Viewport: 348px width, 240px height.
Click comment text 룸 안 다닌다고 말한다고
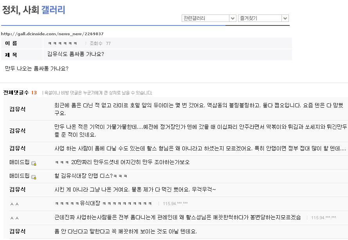coord(126,231)
